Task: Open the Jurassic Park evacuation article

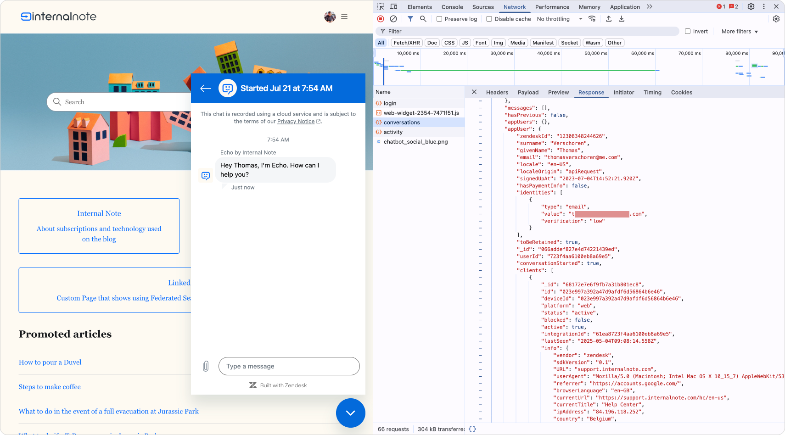Action: pyautogui.click(x=109, y=411)
